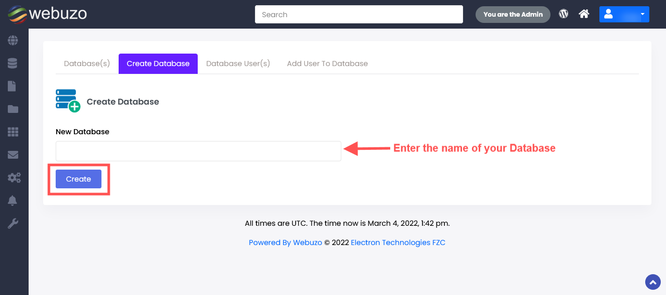666x295 pixels.
Task: Switch to the Database(s) tab
Action: tap(87, 63)
